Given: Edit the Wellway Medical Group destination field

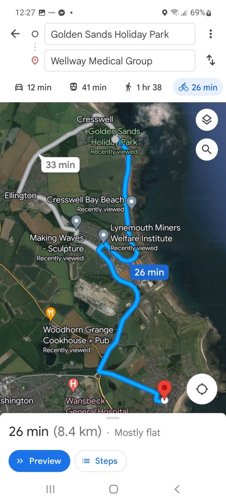Looking at the screenshot, I should point(120,60).
